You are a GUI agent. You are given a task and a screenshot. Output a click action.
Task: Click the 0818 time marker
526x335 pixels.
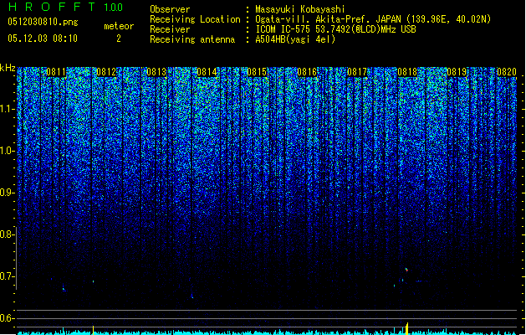pyautogui.click(x=407, y=72)
